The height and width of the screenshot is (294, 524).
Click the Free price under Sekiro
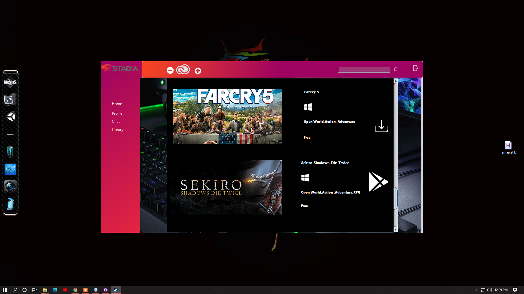tap(304, 206)
